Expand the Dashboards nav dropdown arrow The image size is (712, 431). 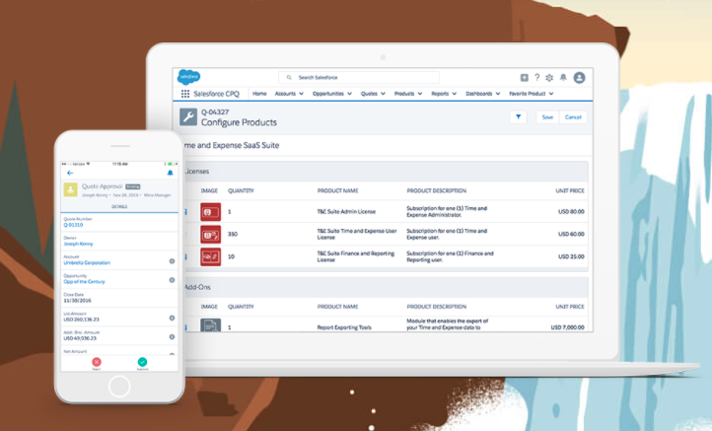click(x=498, y=94)
